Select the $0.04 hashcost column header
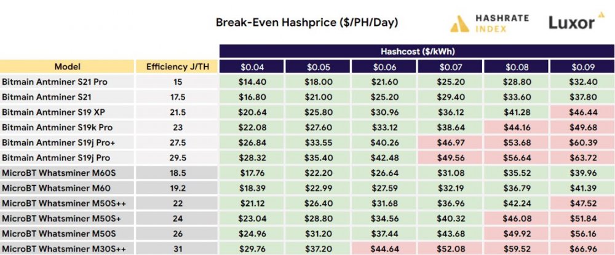615x255 pixels. [252, 67]
